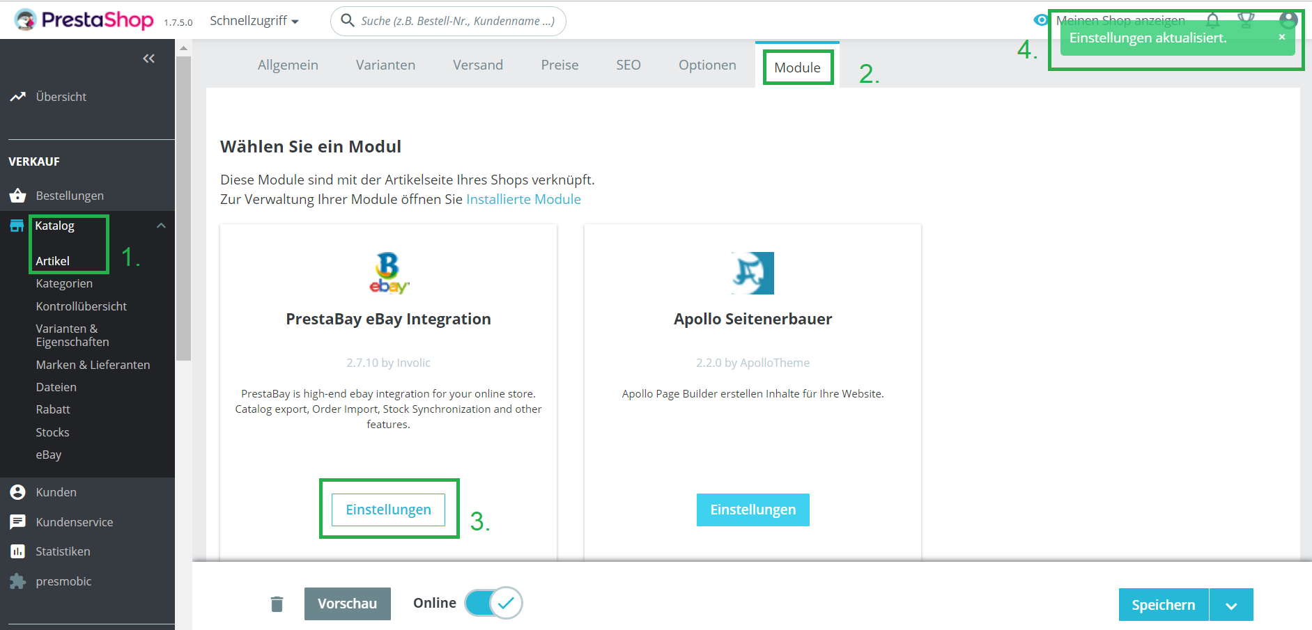Open Kontrollübersicht in the sidebar
The width and height of the screenshot is (1312, 630).
click(x=82, y=306)
